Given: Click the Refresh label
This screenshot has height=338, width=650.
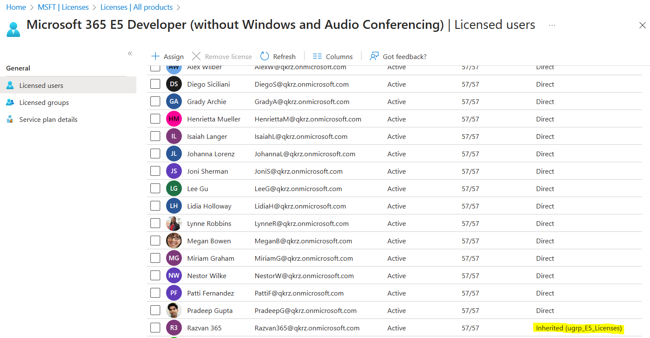Looking at the screenshot, I should pos(284,56).
